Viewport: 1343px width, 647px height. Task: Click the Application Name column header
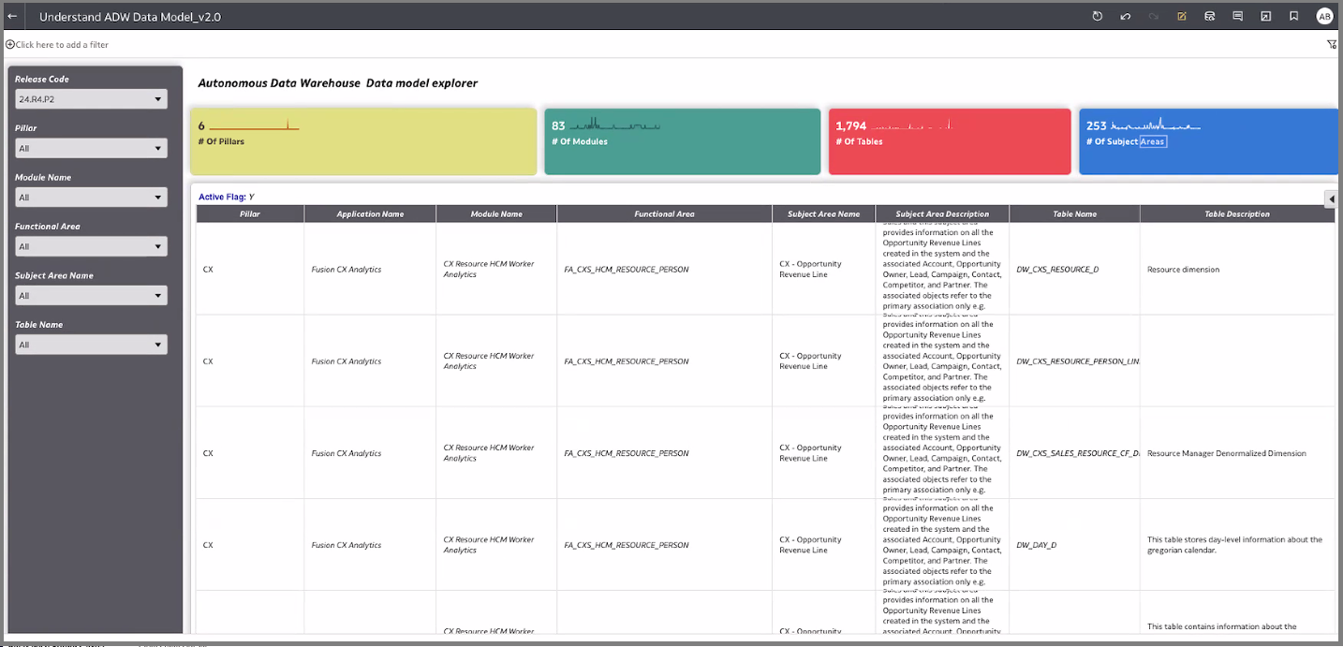point(370,213)
